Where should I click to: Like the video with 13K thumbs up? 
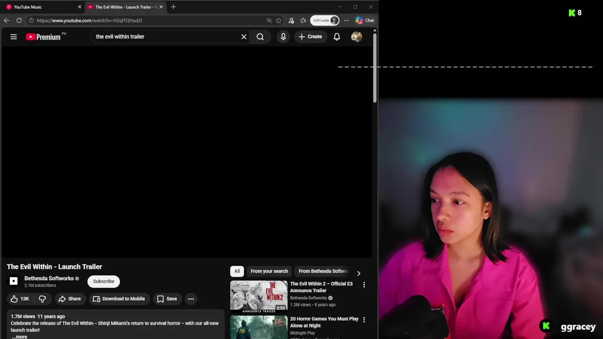[20, 299]
